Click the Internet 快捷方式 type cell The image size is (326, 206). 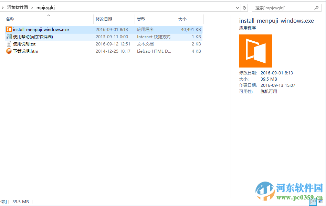click(x=154, y=37)
